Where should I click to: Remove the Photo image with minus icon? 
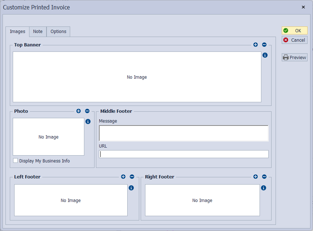pyautogui.click(x=87, y=111)
